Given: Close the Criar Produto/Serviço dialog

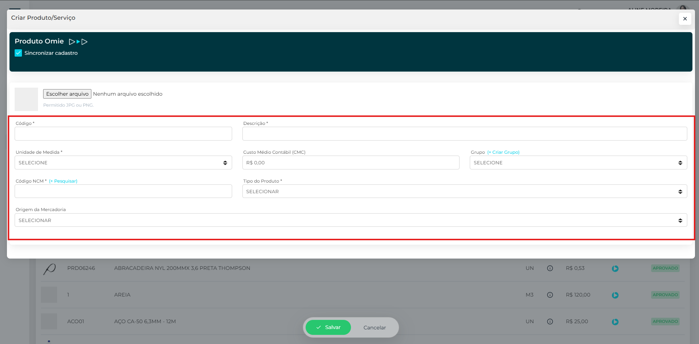Looking at the screenshot, I should point(685,19).
